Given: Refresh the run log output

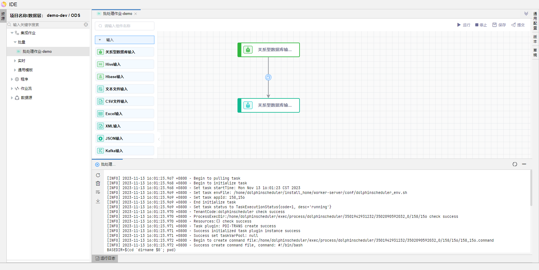Looking at the screenshot, I should [x=98, y=175].
